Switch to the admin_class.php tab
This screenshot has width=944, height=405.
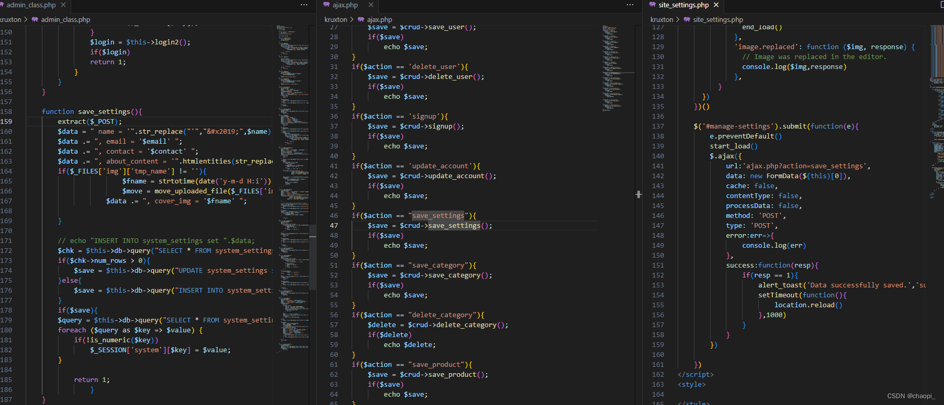30,5
